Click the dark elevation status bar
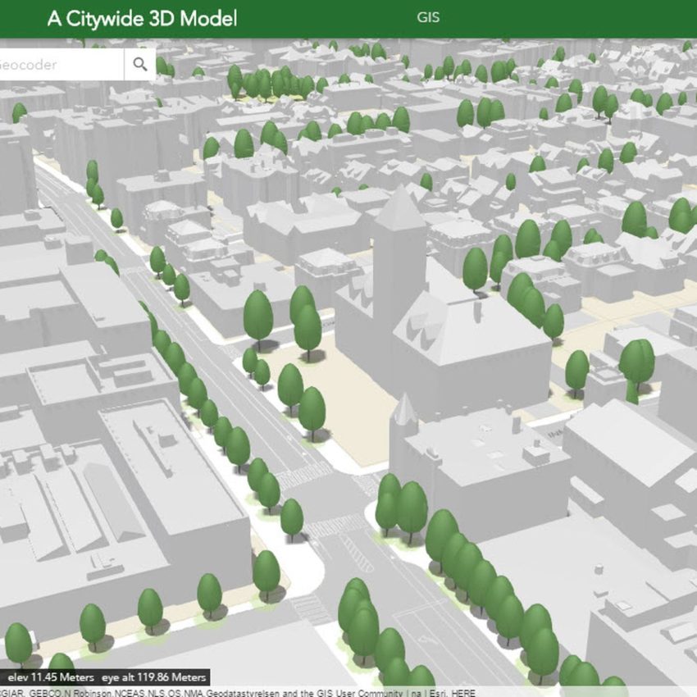This screenshot has width=697, height=697. tap(105, 678)
